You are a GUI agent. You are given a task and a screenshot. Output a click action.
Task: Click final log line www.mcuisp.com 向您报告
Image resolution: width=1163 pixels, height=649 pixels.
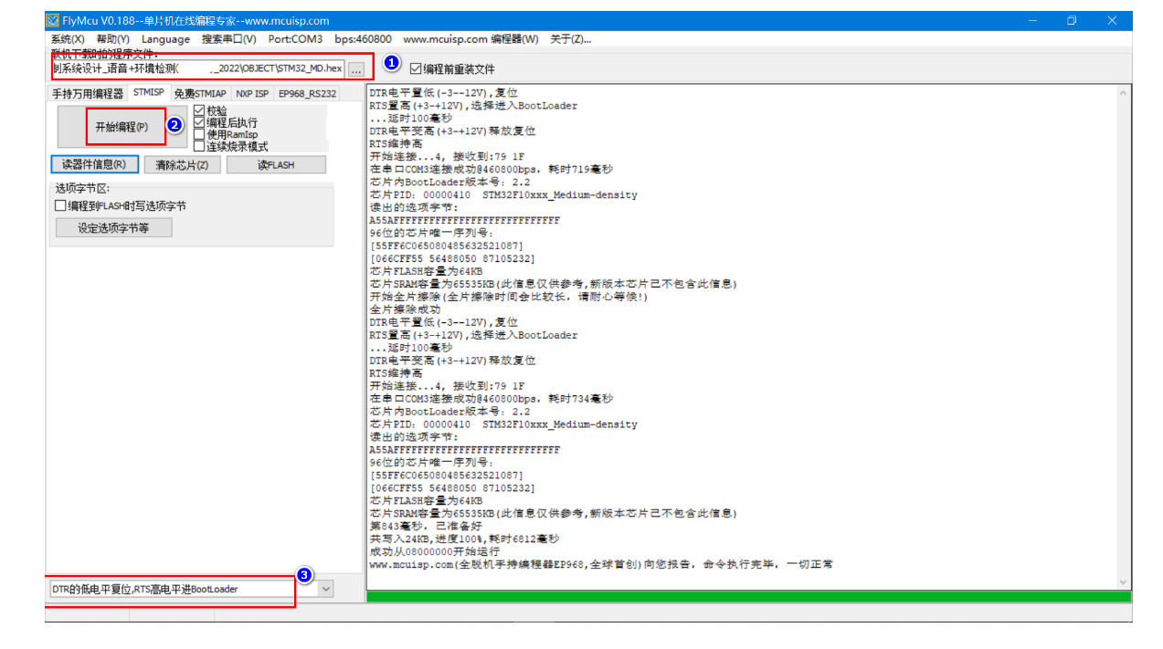tap(601, 565)
